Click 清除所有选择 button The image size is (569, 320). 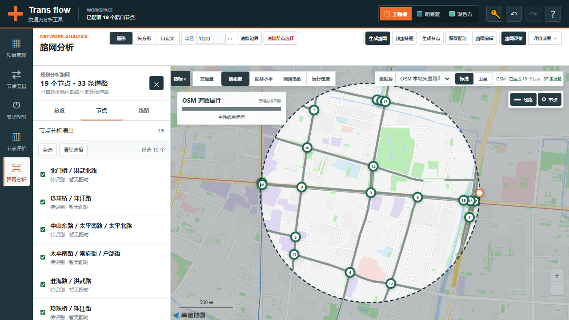280,39
